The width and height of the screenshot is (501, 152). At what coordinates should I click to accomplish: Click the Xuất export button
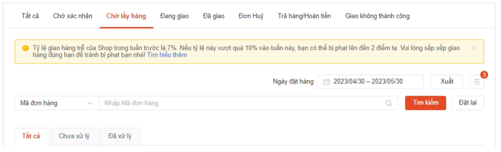pyautogui.click(x=447, y=82)
